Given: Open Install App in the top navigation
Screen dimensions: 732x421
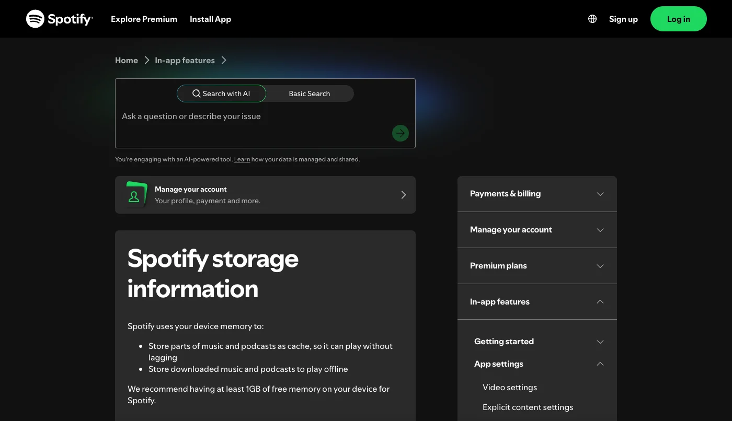Looking at the screenshot, I should 210,19.
